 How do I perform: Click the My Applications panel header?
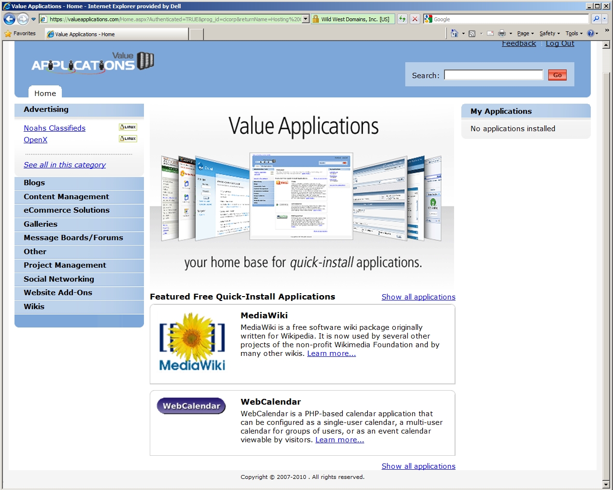526,111
